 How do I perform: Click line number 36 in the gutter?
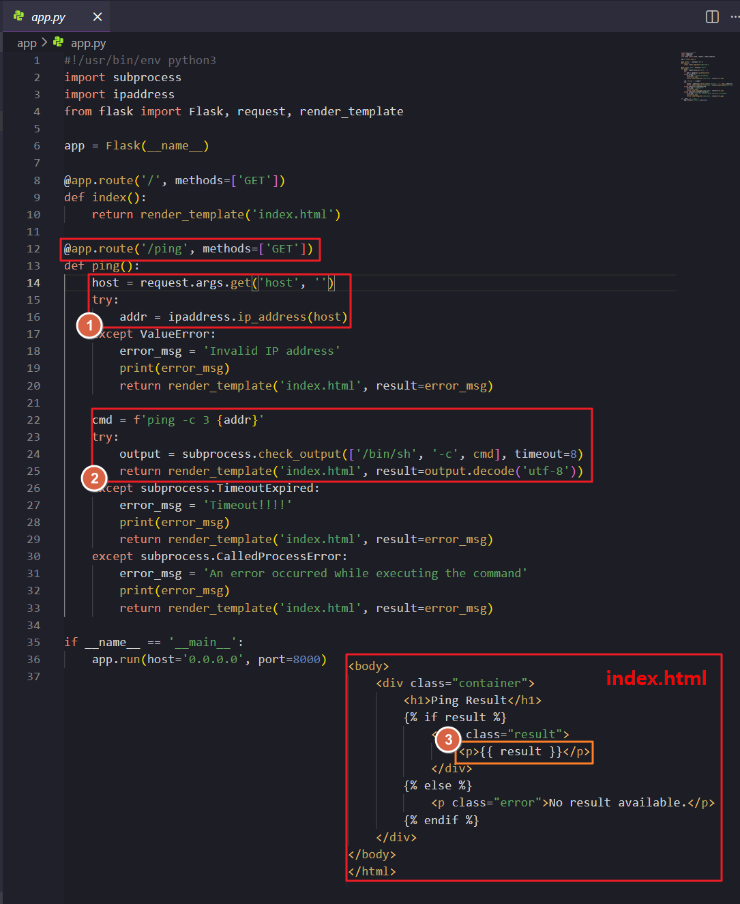pyautogui.click(x=33, y=659)
